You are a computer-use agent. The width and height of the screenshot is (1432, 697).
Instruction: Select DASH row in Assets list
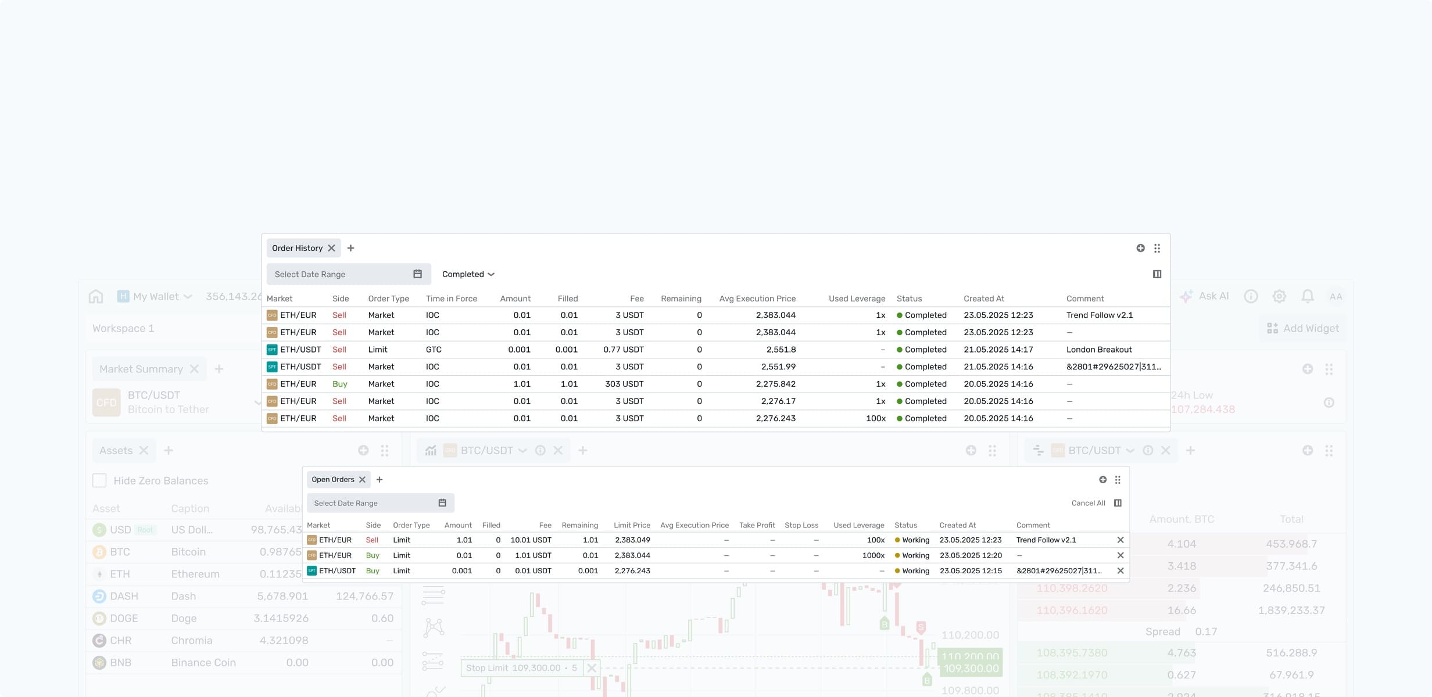244,596
